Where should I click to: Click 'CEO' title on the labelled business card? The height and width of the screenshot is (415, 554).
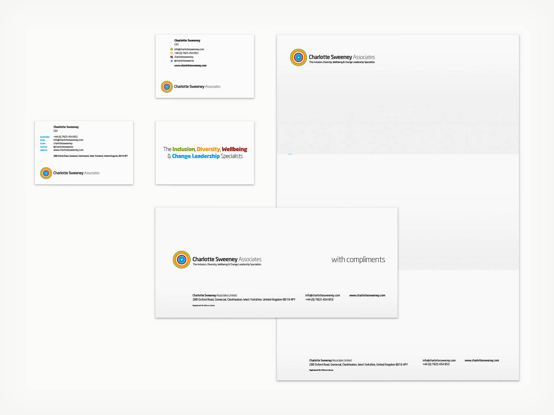tap(56, 131)
